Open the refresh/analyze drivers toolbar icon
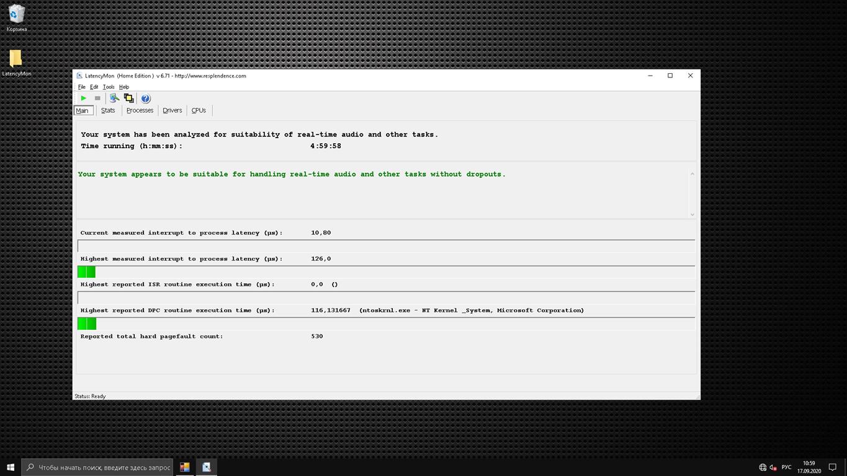 114,98
